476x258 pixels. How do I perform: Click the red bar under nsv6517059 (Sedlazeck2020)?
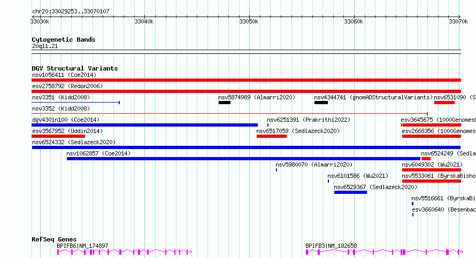tap(272, 136)
